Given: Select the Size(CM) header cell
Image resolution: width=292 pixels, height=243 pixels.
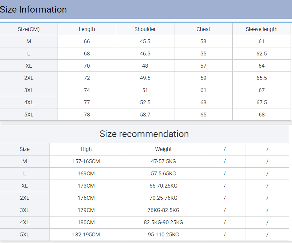Looking at the screenshot, I should [x=29, y=29].
